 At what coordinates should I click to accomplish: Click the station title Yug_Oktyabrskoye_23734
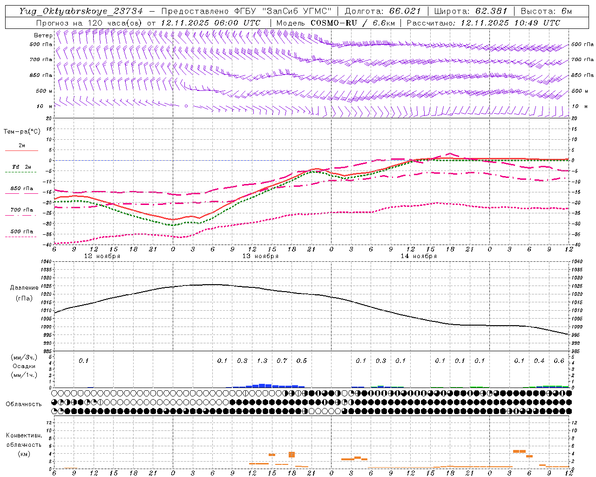pyautogui.click(x=81, y=11)
